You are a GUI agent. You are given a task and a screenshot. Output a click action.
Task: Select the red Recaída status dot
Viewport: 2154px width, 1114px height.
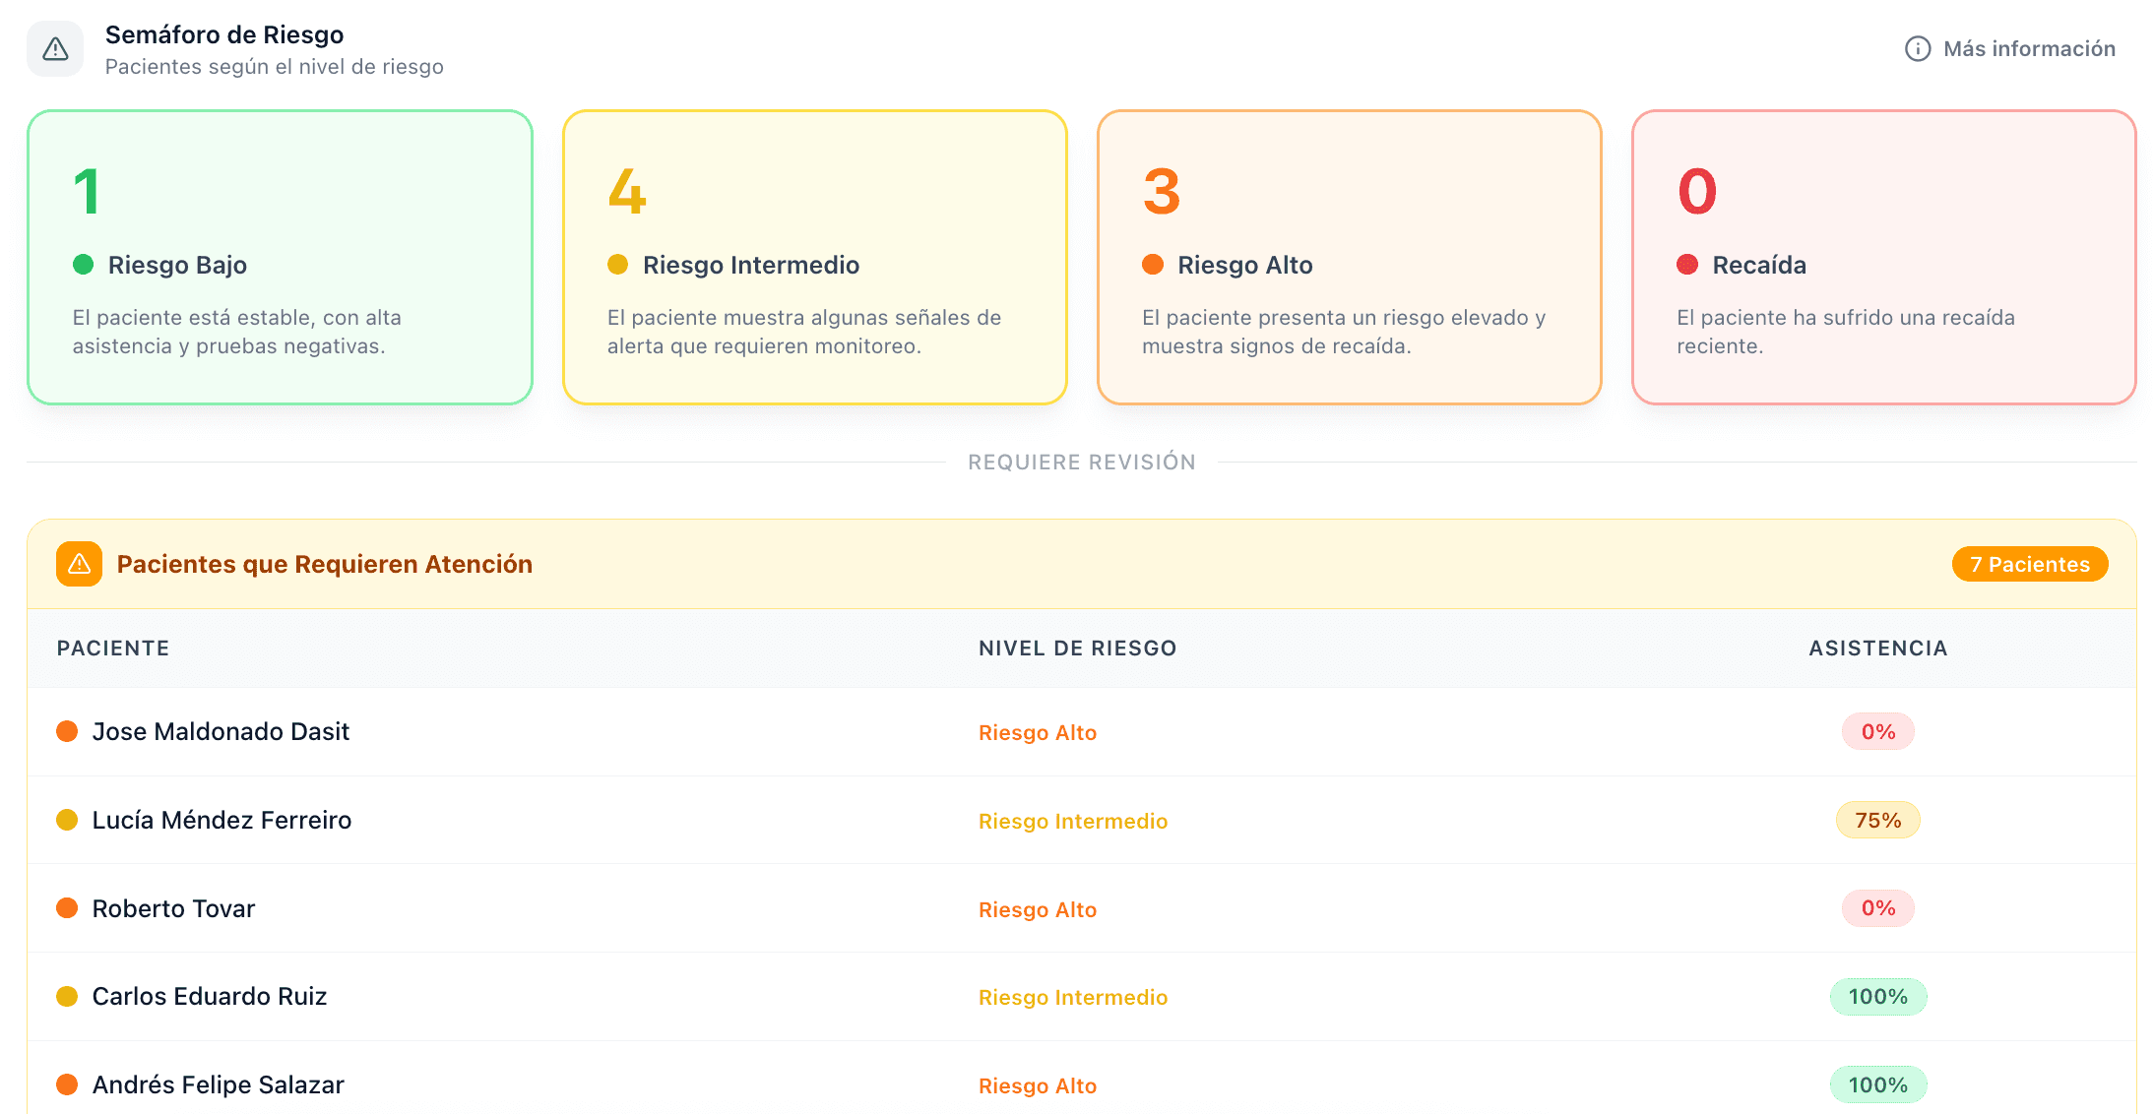point(1687,264)
